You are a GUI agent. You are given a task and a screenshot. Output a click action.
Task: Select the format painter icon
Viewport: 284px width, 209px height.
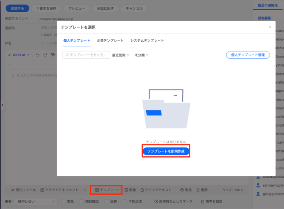(x=53, y=55)
